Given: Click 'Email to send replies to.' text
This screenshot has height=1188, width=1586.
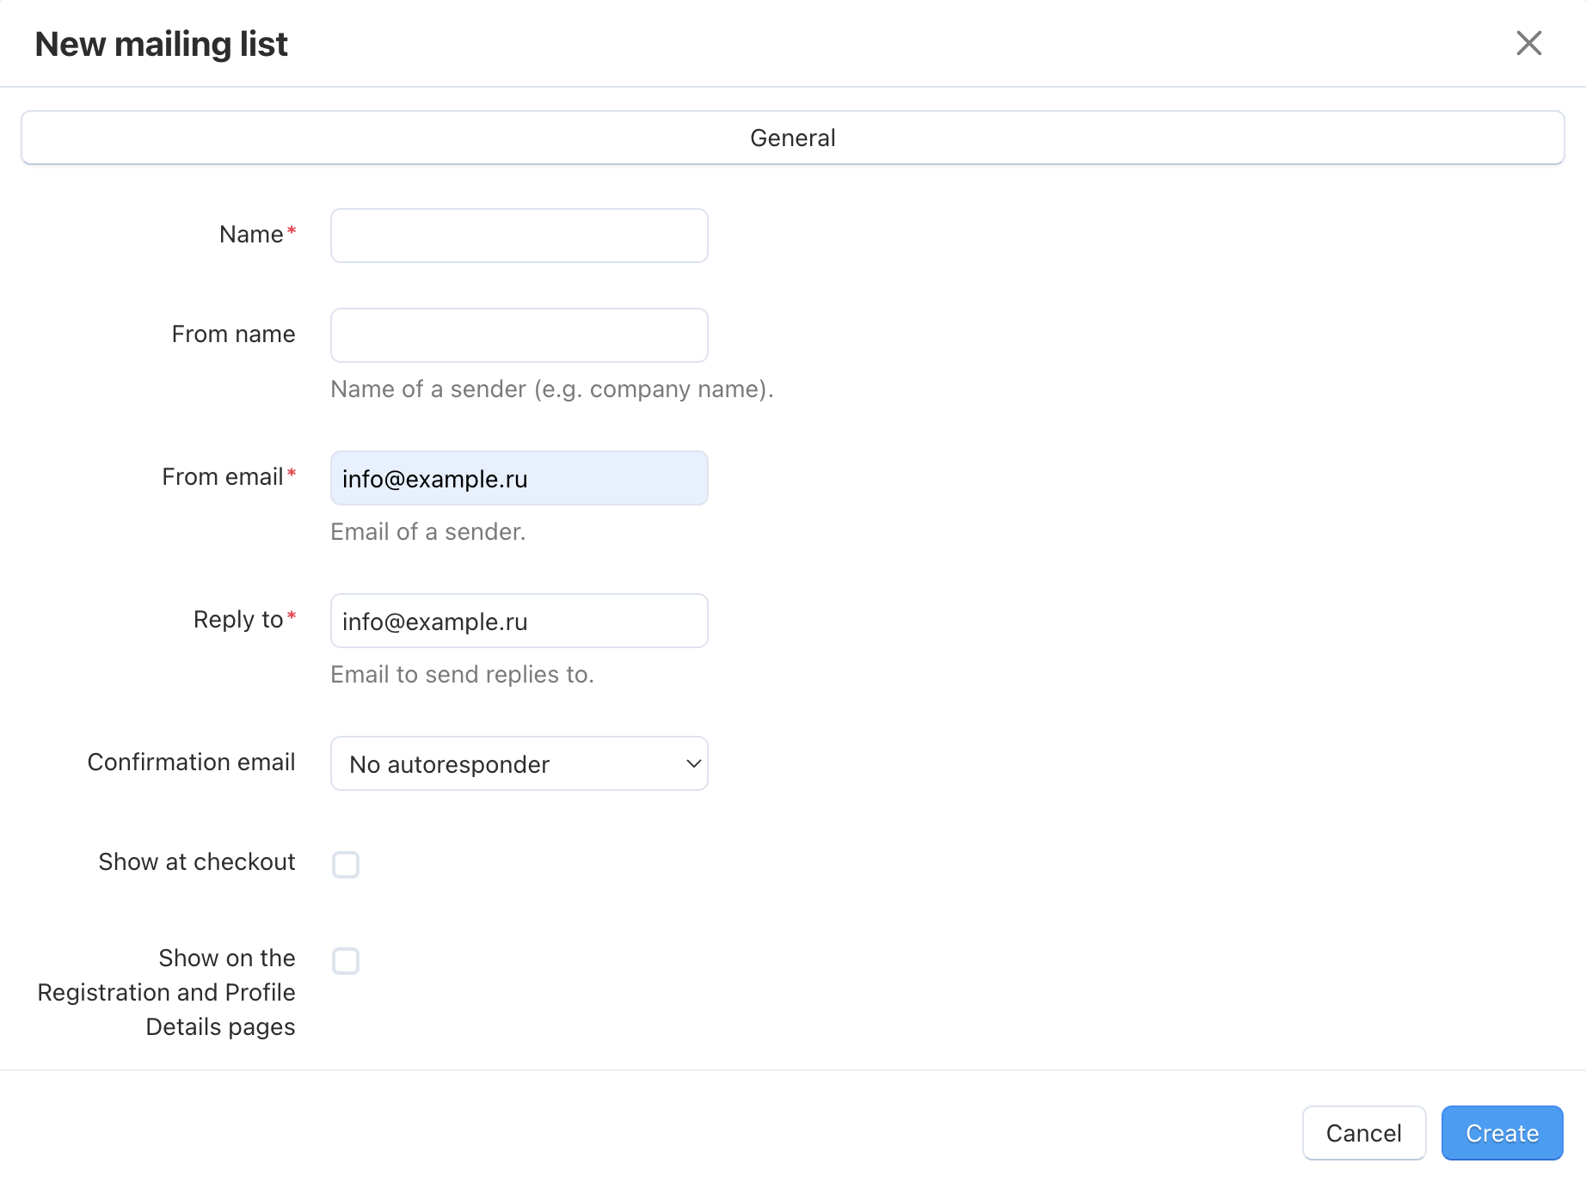Looking at the screenshot, I should point(462,675).
